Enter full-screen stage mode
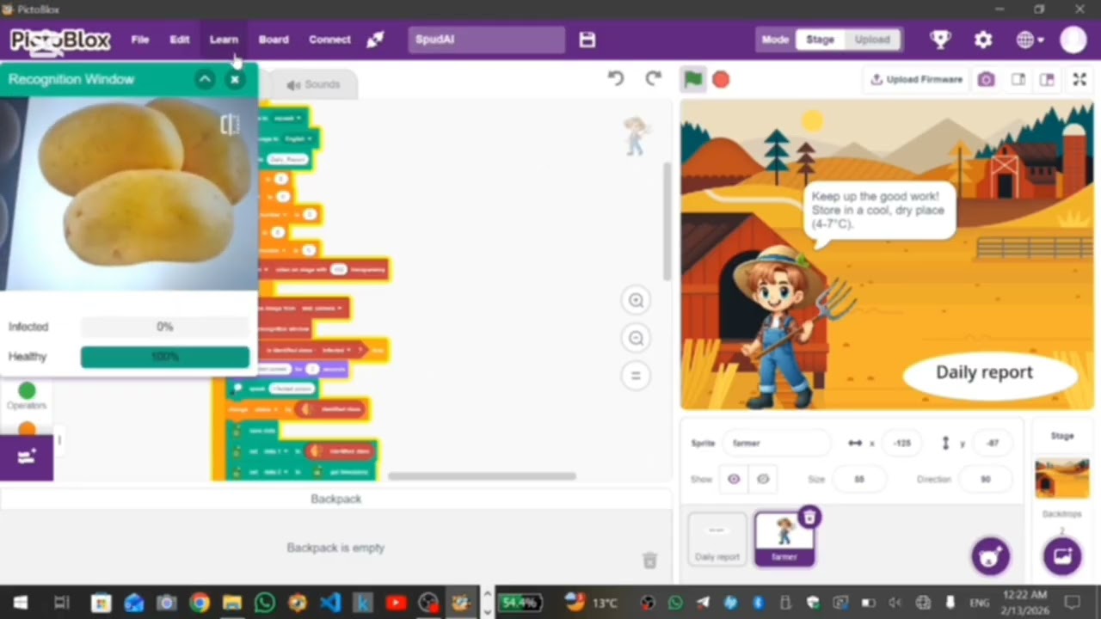This screenshot has width=1101, height=619. [1079, 79]
